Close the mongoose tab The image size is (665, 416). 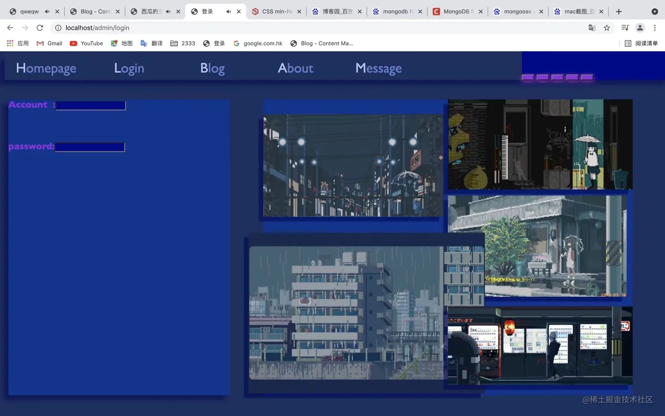pyautogui.click(x=541, y=11)
